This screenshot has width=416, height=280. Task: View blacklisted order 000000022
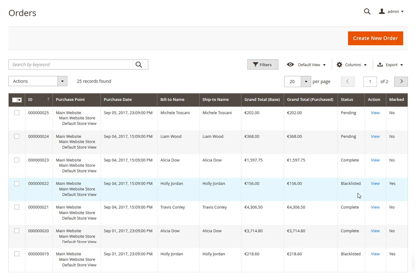tap(375, 183)
